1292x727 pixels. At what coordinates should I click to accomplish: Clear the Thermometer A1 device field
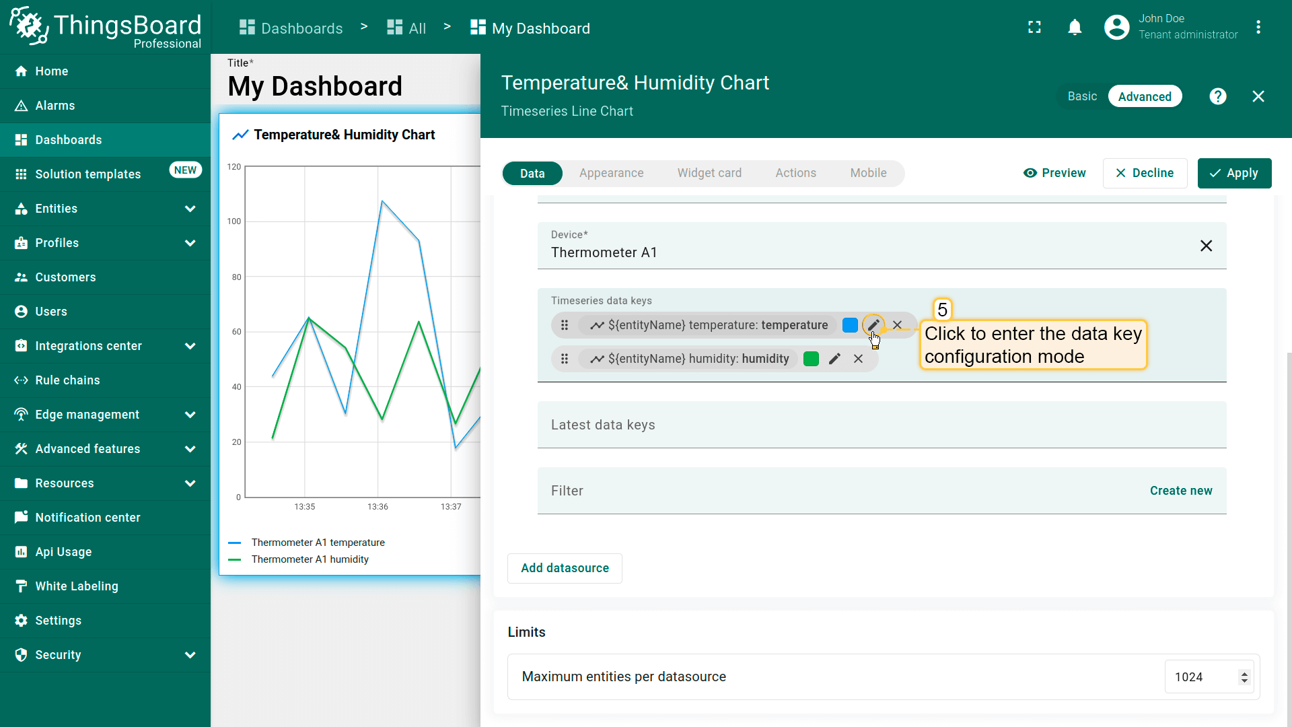1206,246
